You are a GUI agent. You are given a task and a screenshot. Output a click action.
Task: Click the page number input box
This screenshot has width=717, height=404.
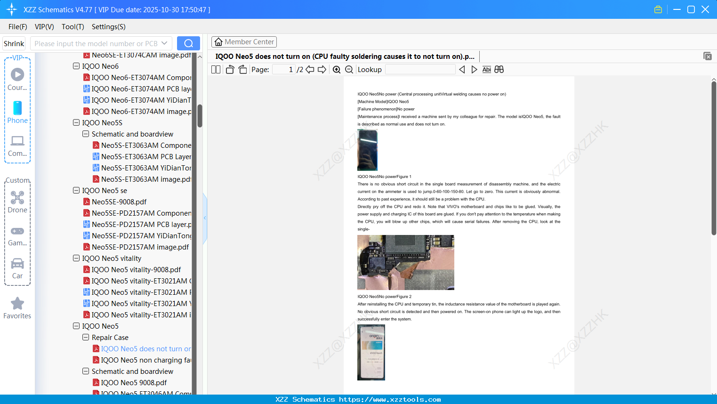coord(284,70)
